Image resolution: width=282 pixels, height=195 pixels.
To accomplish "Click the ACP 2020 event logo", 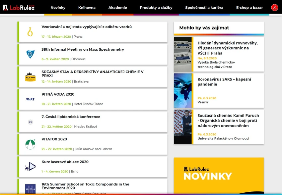I will pyautogui.click(x=30, y=77).
